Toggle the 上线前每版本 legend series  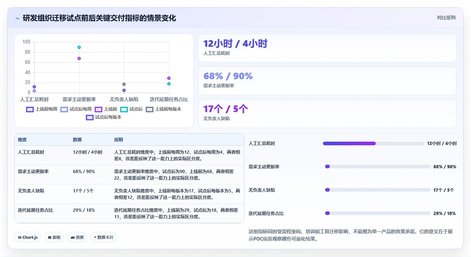point(163,109)
